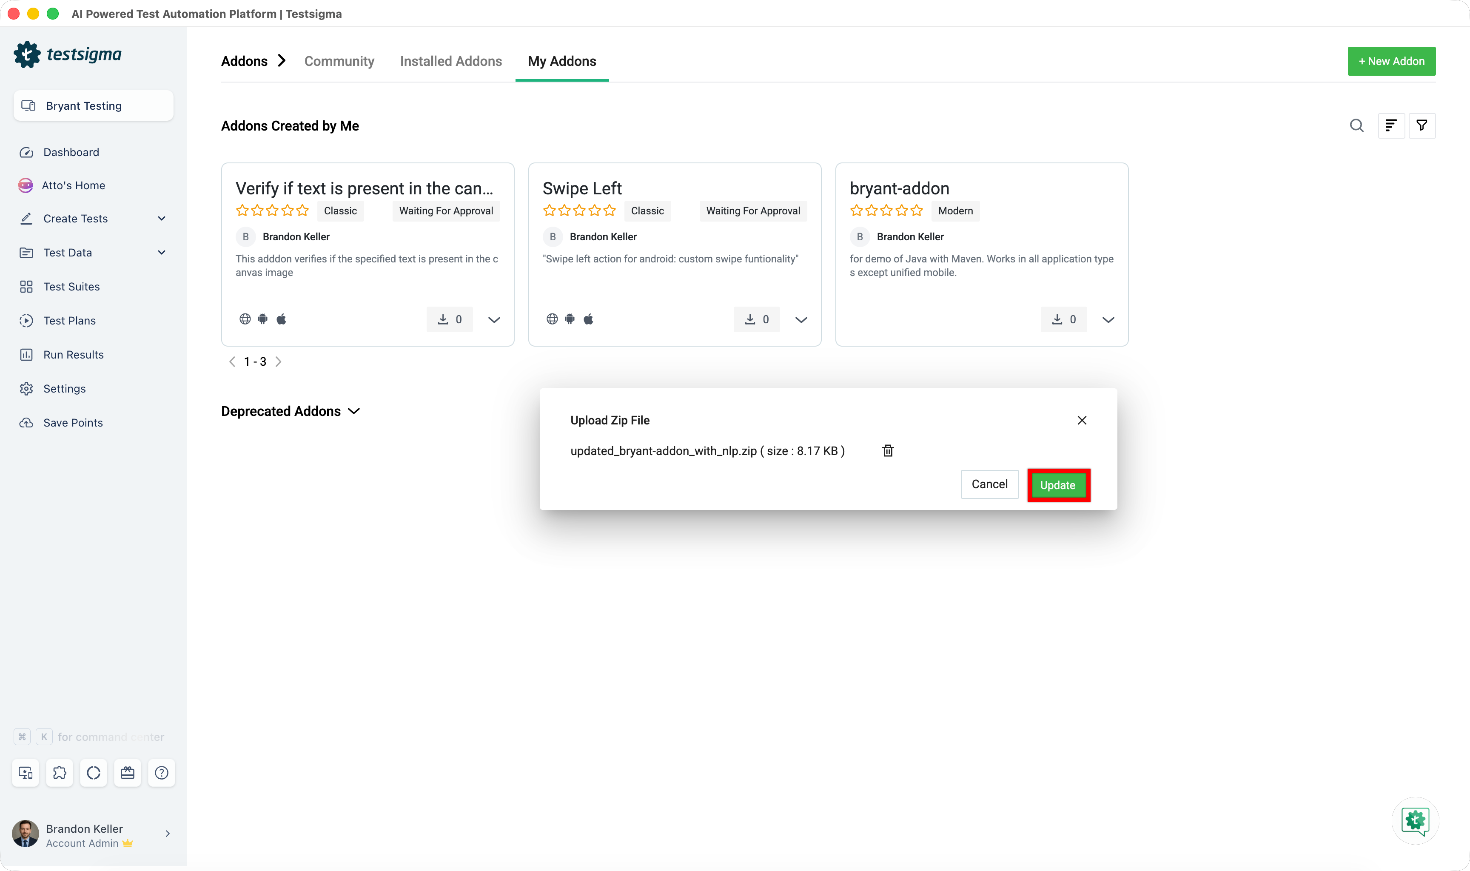The width and height of the screenshot is (1470, 871).
Task: Click author avatar on bryant-addon card
Action: (x=860, y=237)
